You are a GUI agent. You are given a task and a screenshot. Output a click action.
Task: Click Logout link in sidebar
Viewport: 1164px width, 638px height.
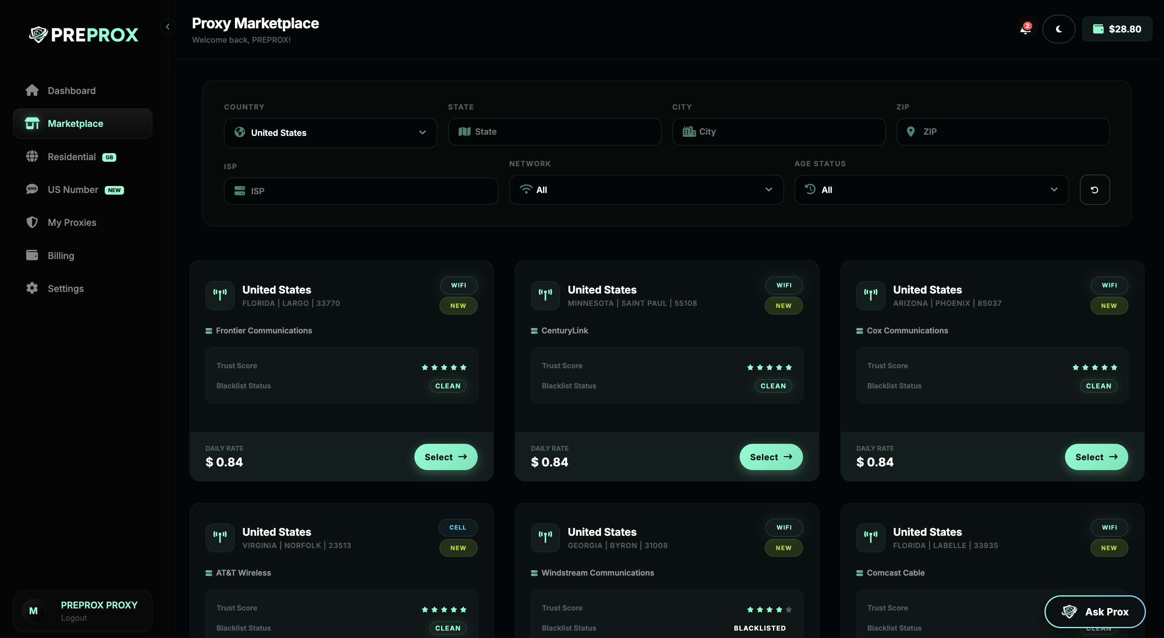click(x=74, y=618)
